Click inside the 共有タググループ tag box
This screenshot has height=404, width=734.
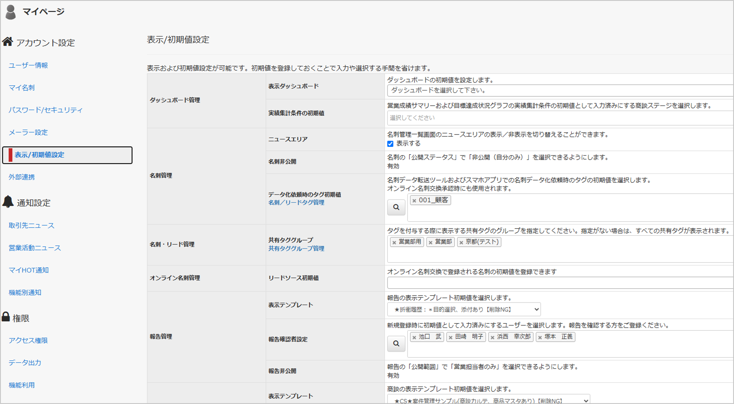point(560,249)
